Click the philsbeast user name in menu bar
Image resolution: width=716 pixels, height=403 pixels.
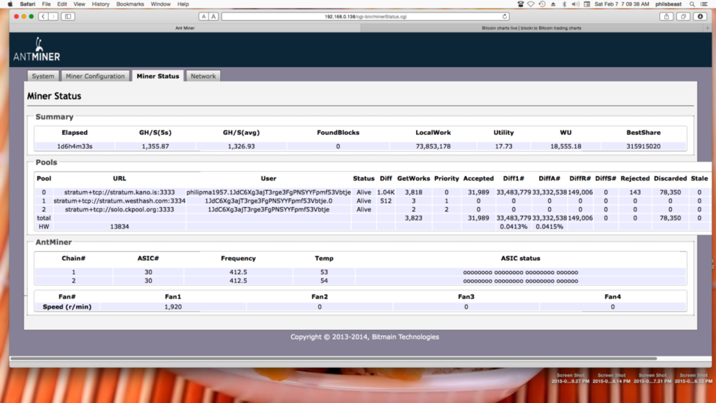[668, 4]
